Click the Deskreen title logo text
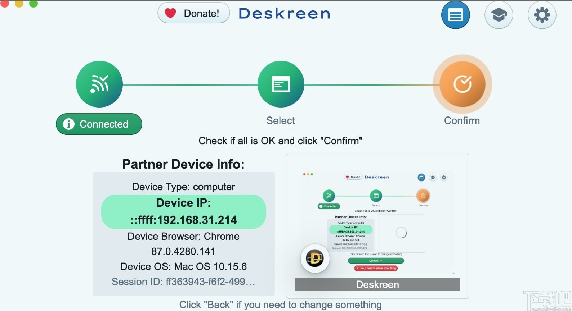Image resolution: width=572 pixels, height=311 pixels. click(x=285, y=14)
